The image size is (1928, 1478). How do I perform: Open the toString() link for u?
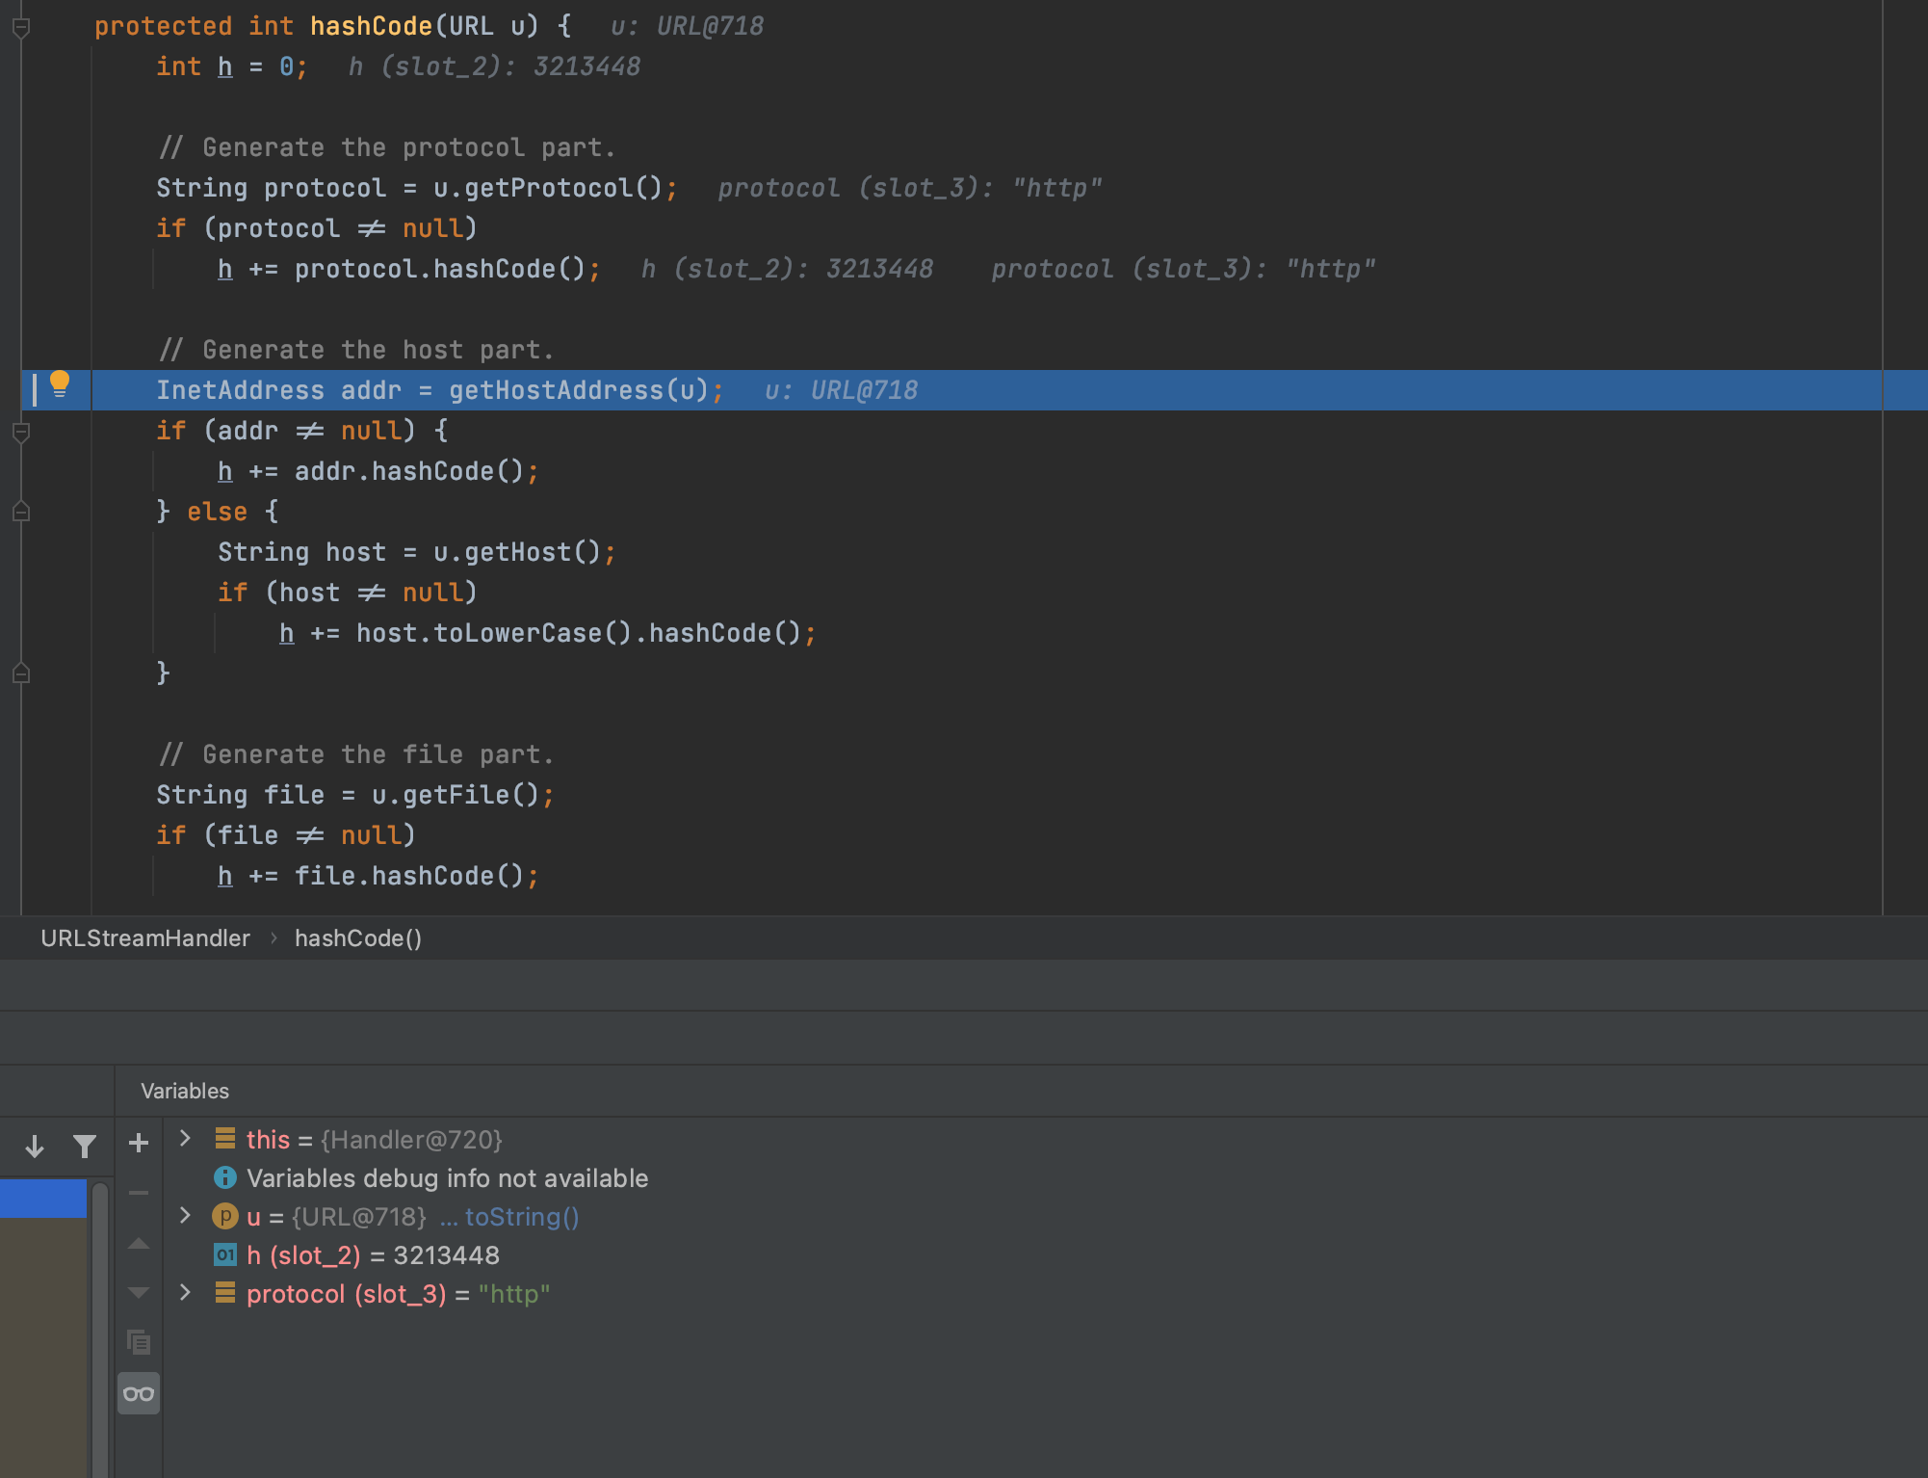point(522,1217)
